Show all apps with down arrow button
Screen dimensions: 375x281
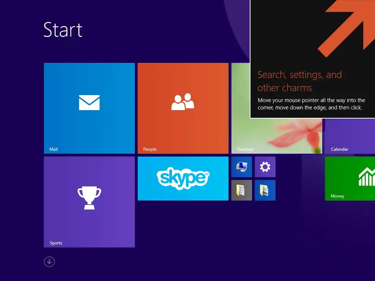tap(49, 262)
